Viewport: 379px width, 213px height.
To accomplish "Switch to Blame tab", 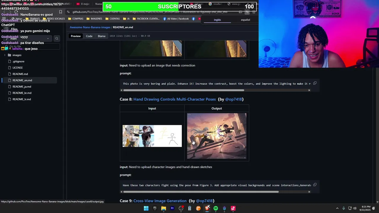I will click(102, 36).
